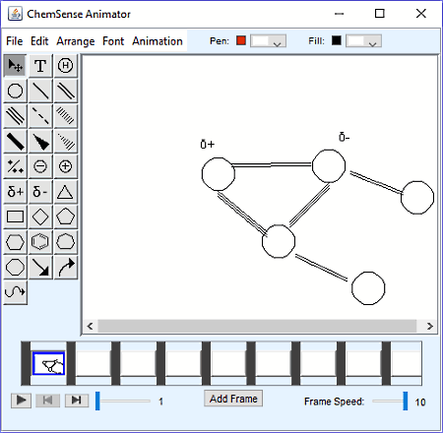Close the ChemSense Animator window

[x=421, y=14]
